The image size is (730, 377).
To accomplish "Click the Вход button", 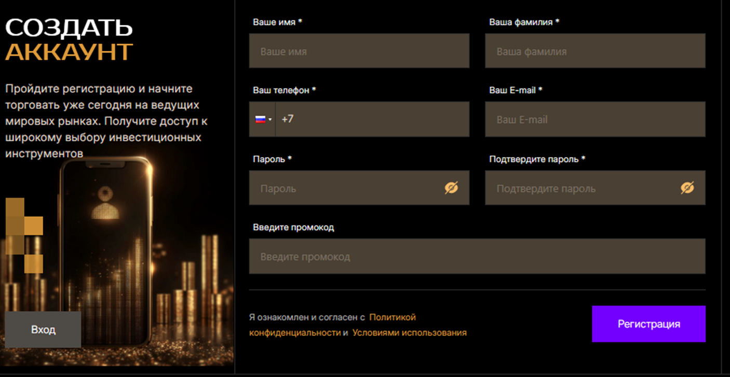I will (x=43, y=329).
